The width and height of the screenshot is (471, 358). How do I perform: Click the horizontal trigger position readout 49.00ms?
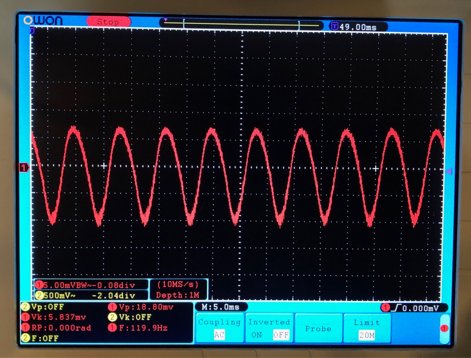[358, 27]
